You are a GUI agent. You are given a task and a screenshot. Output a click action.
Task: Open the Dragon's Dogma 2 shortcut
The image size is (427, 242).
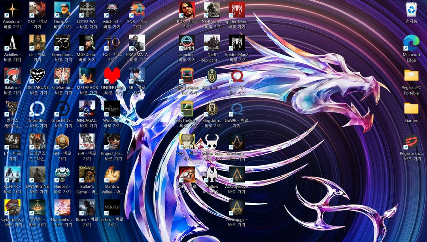pyautogui.click(x=37, y=142)
